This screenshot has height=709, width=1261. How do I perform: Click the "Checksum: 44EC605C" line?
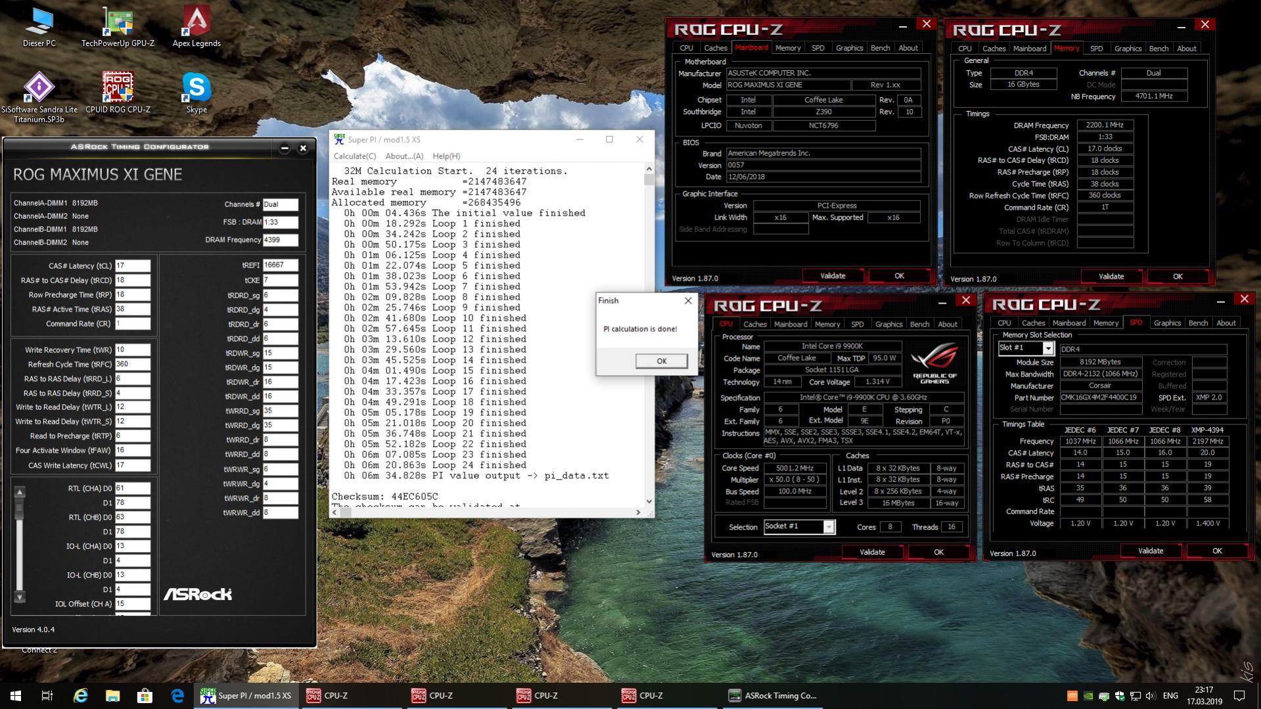click(x=384, y=497)
